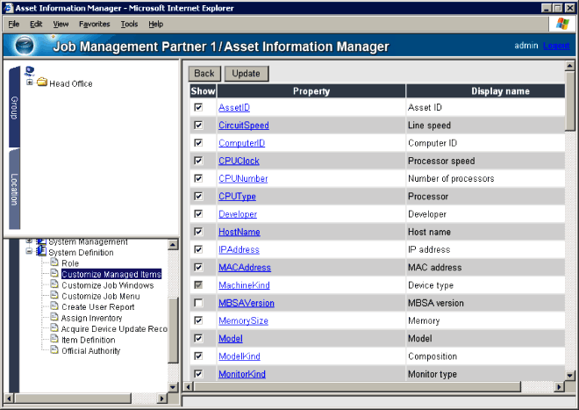
Task: Click the network root icon above Head Office
Action: (30, 71)
